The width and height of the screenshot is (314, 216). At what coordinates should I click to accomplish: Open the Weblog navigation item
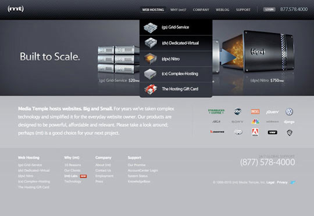pos(222,10)
